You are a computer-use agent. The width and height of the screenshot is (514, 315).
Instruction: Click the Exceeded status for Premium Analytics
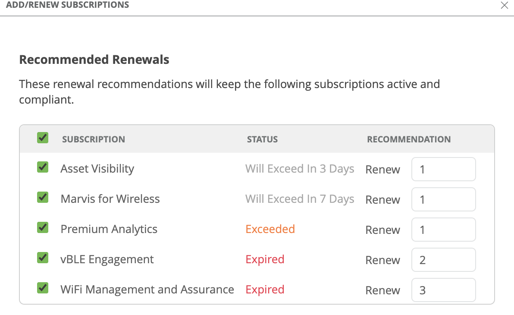[270, 229]
